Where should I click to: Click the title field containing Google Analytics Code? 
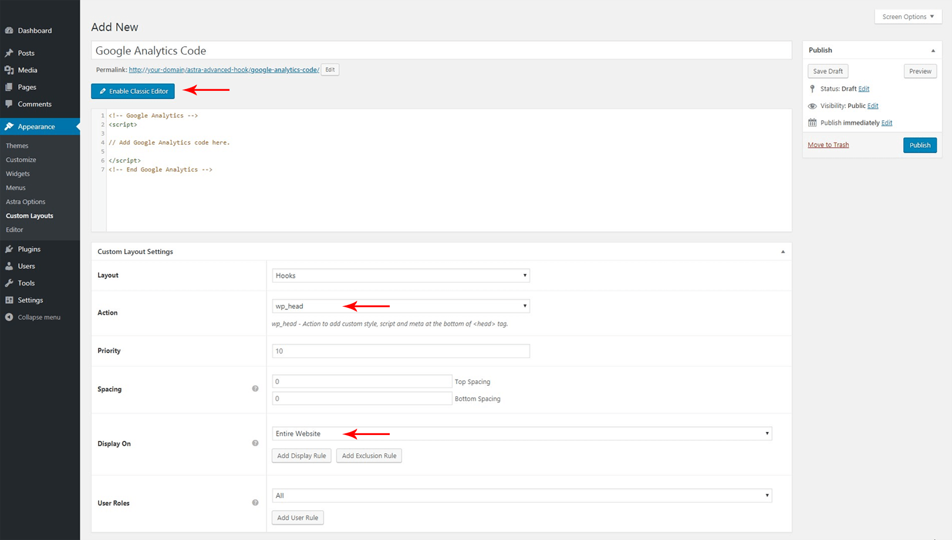[x=441, y=50]
